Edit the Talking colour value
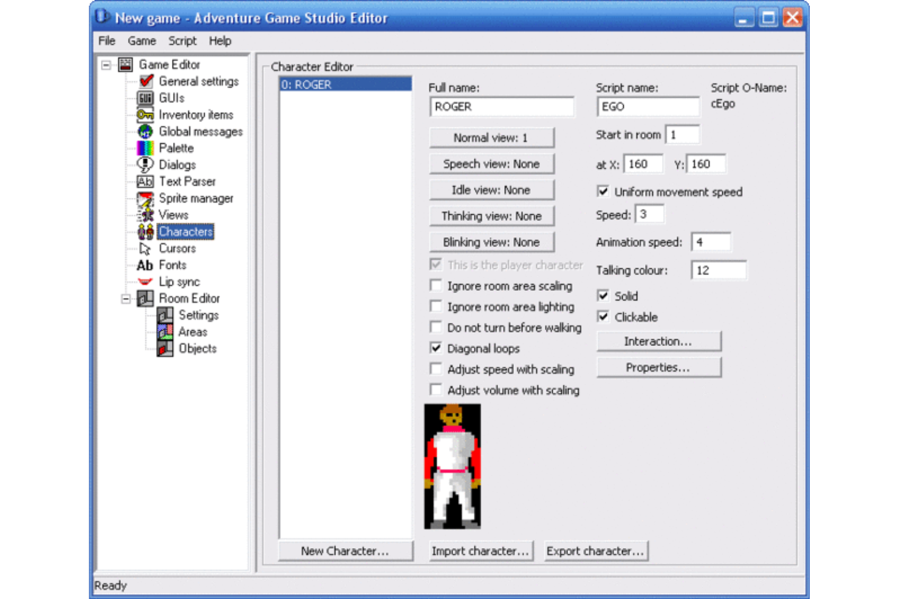 tap(719, 269)
